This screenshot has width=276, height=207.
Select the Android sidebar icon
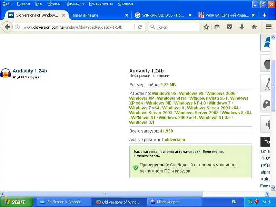point(265,124)
